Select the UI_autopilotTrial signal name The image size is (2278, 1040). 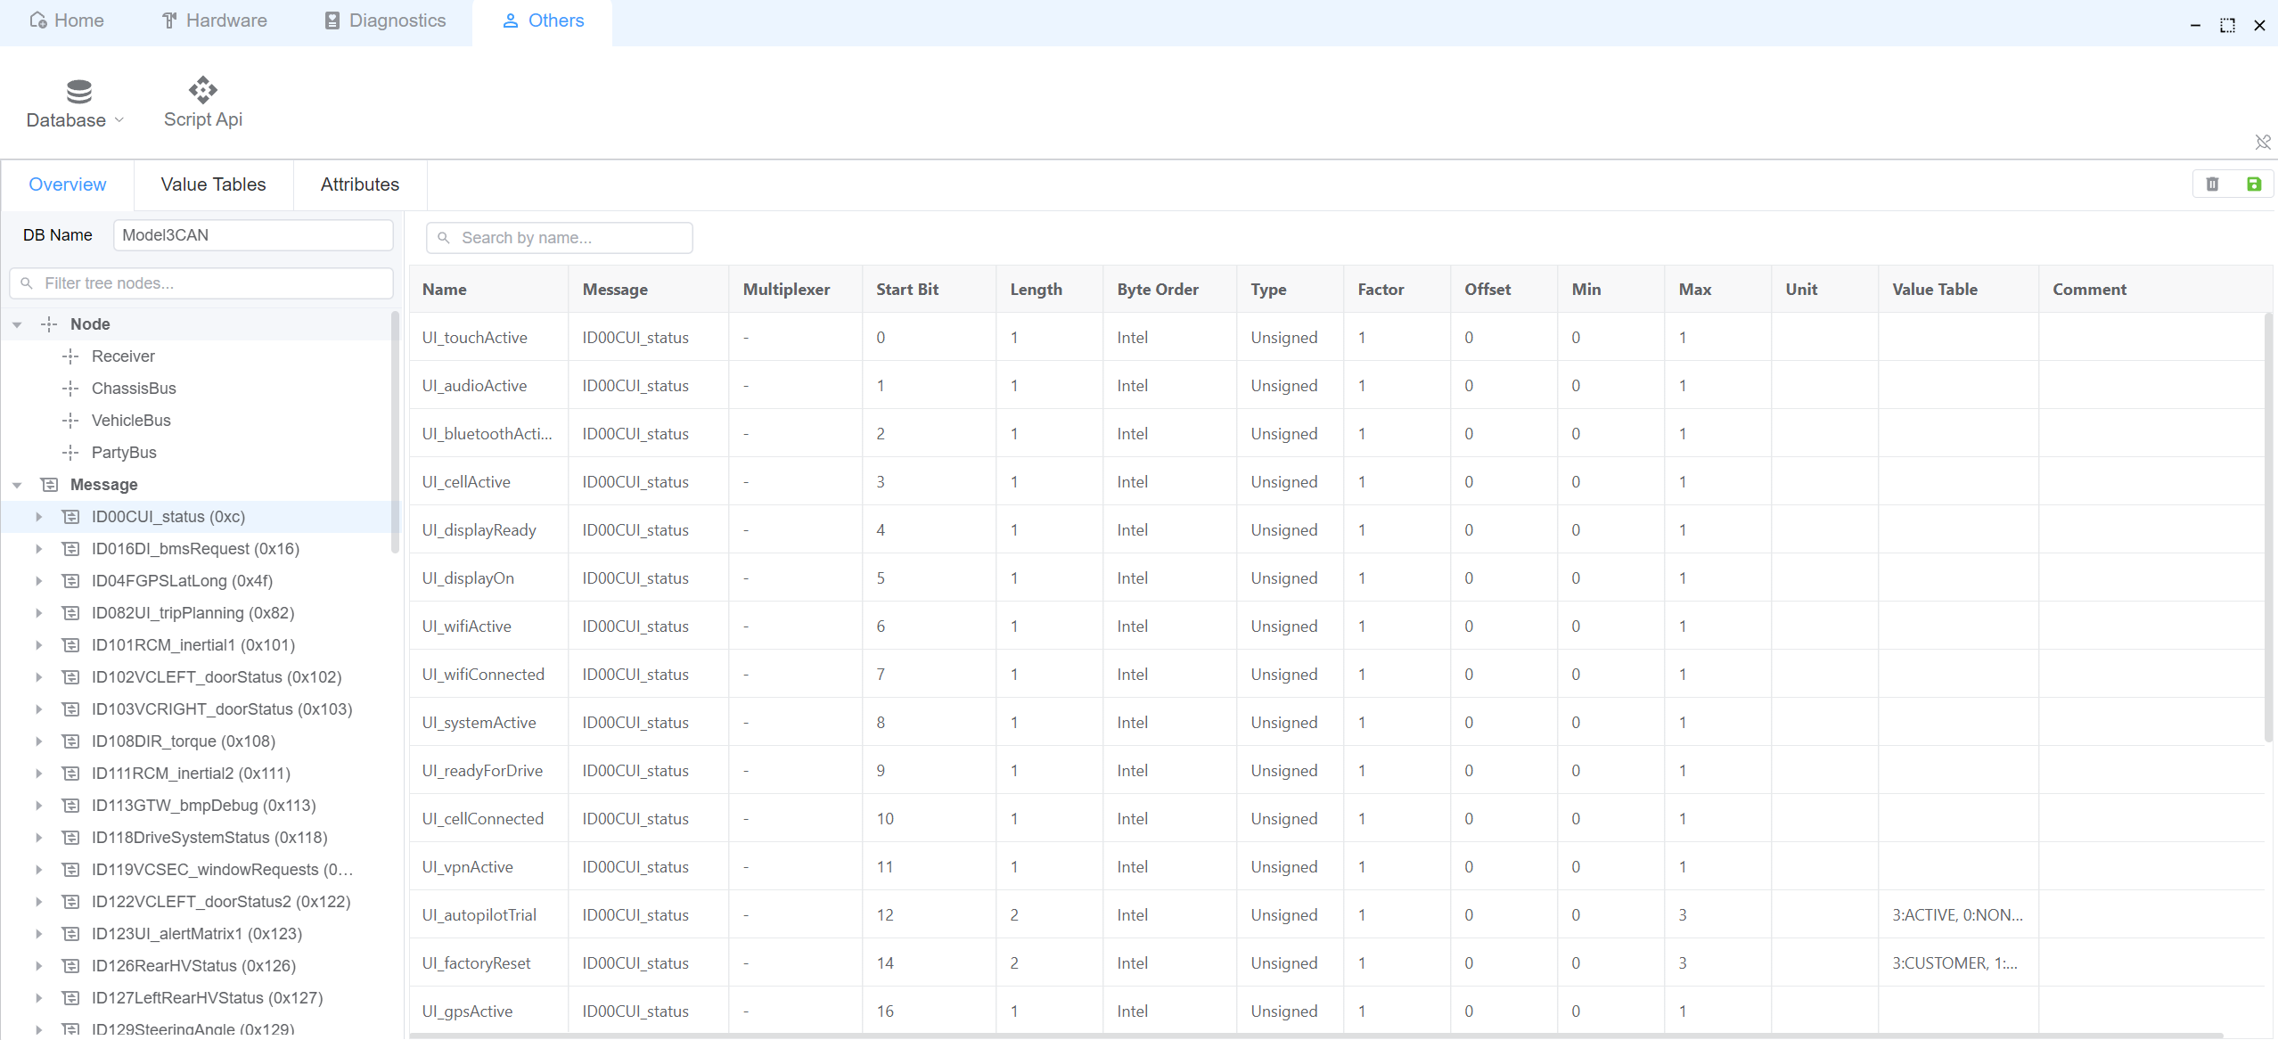[479, 915]
